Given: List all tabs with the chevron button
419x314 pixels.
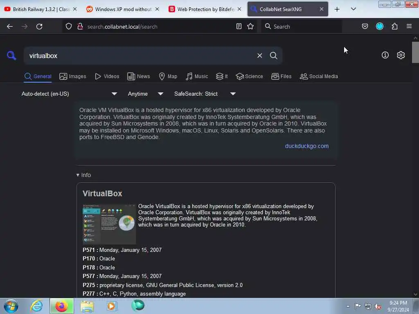Looking at the screenshot, I should coord(353,9).
